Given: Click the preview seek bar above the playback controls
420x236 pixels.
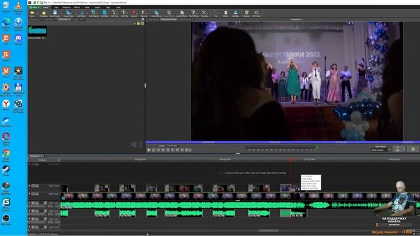Looking at the screenshot, I should tap(283, 142).
